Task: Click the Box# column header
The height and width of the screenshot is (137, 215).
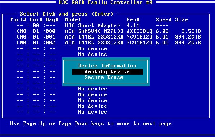Action: tap(36, 20)
